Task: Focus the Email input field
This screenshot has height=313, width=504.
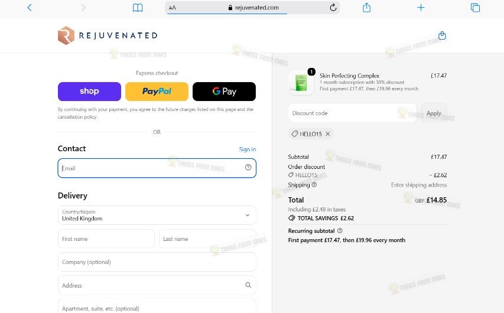Action: 157,168
